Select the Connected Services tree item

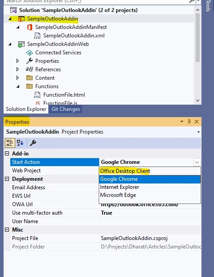click(58, 53)
